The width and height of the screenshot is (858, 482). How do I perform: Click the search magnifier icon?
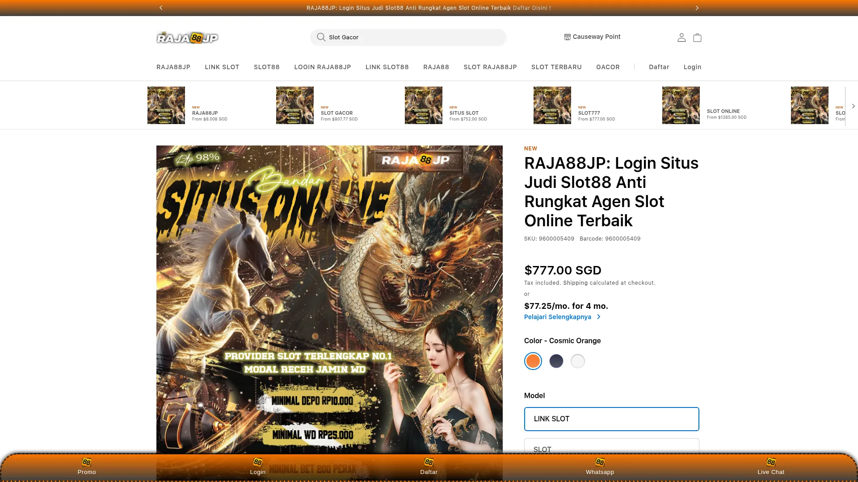pyautogui.click(x=321, y=37)
